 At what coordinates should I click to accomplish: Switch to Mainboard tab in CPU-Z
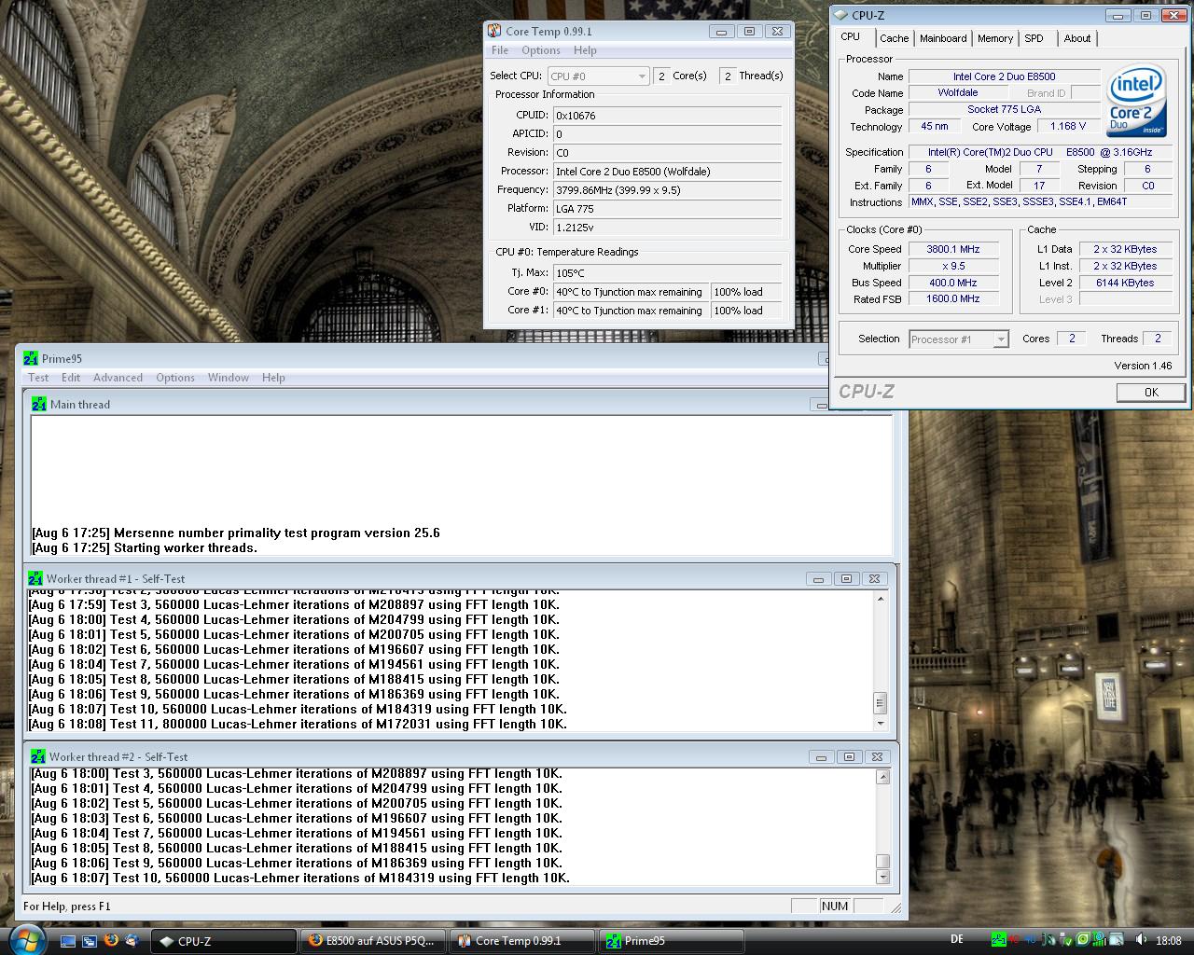[x=943, y=38]
